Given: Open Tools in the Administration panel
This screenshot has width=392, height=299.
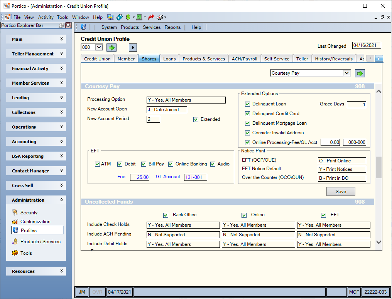Looking at the screenshot, I should 26,253.
